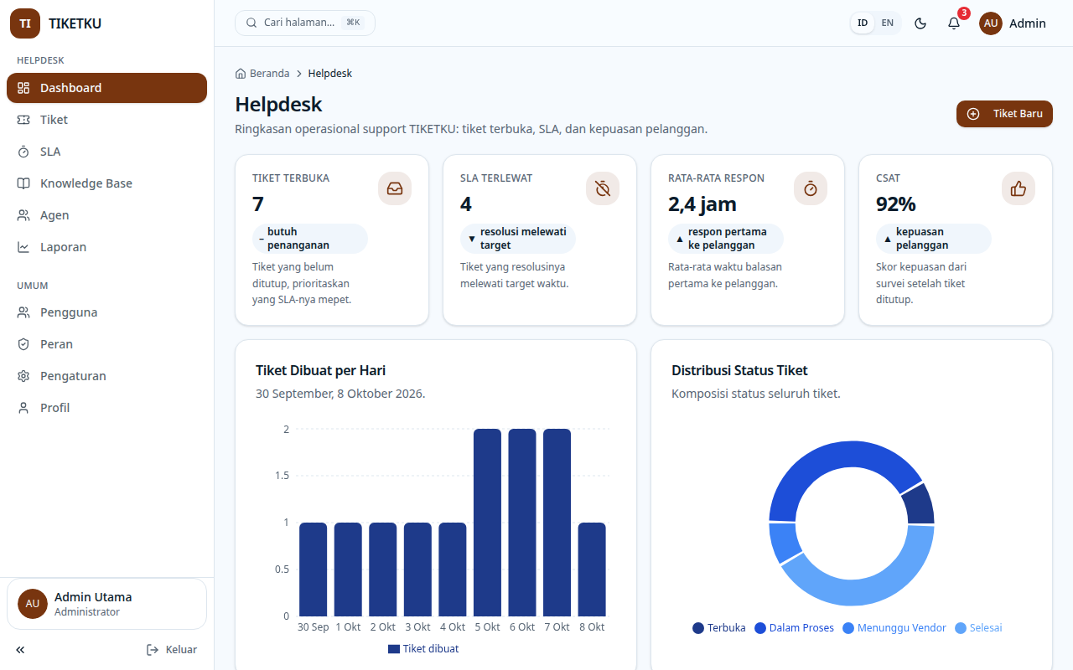Click the 'Tiket Dibuat per Hari' heading
The height and width of the screenshot is (670, 1073).
coord(321,370)
